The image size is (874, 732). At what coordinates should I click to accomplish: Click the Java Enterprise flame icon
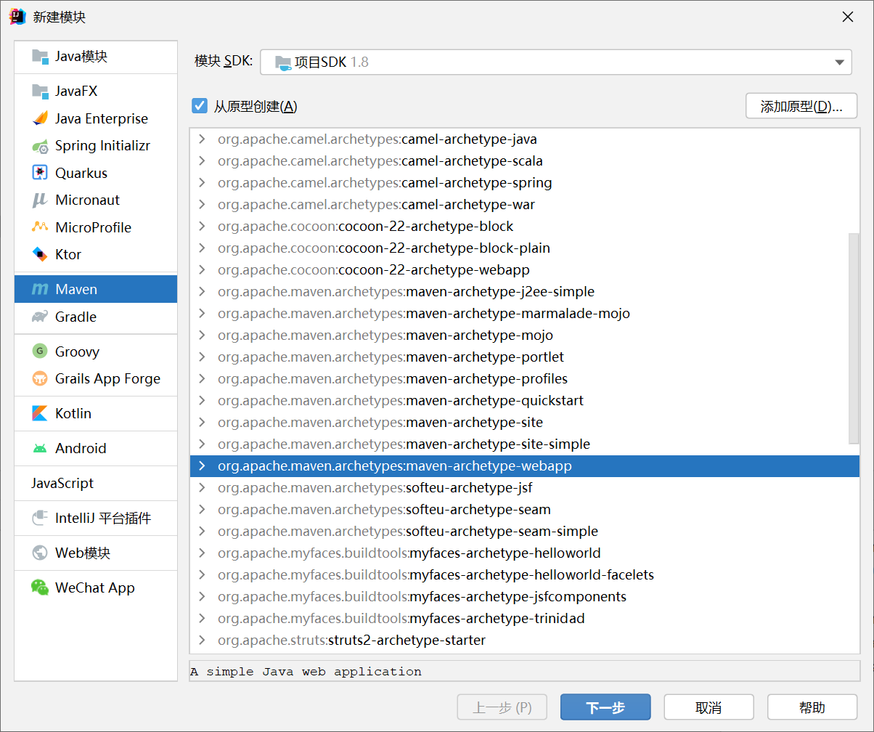pos(40,118)
